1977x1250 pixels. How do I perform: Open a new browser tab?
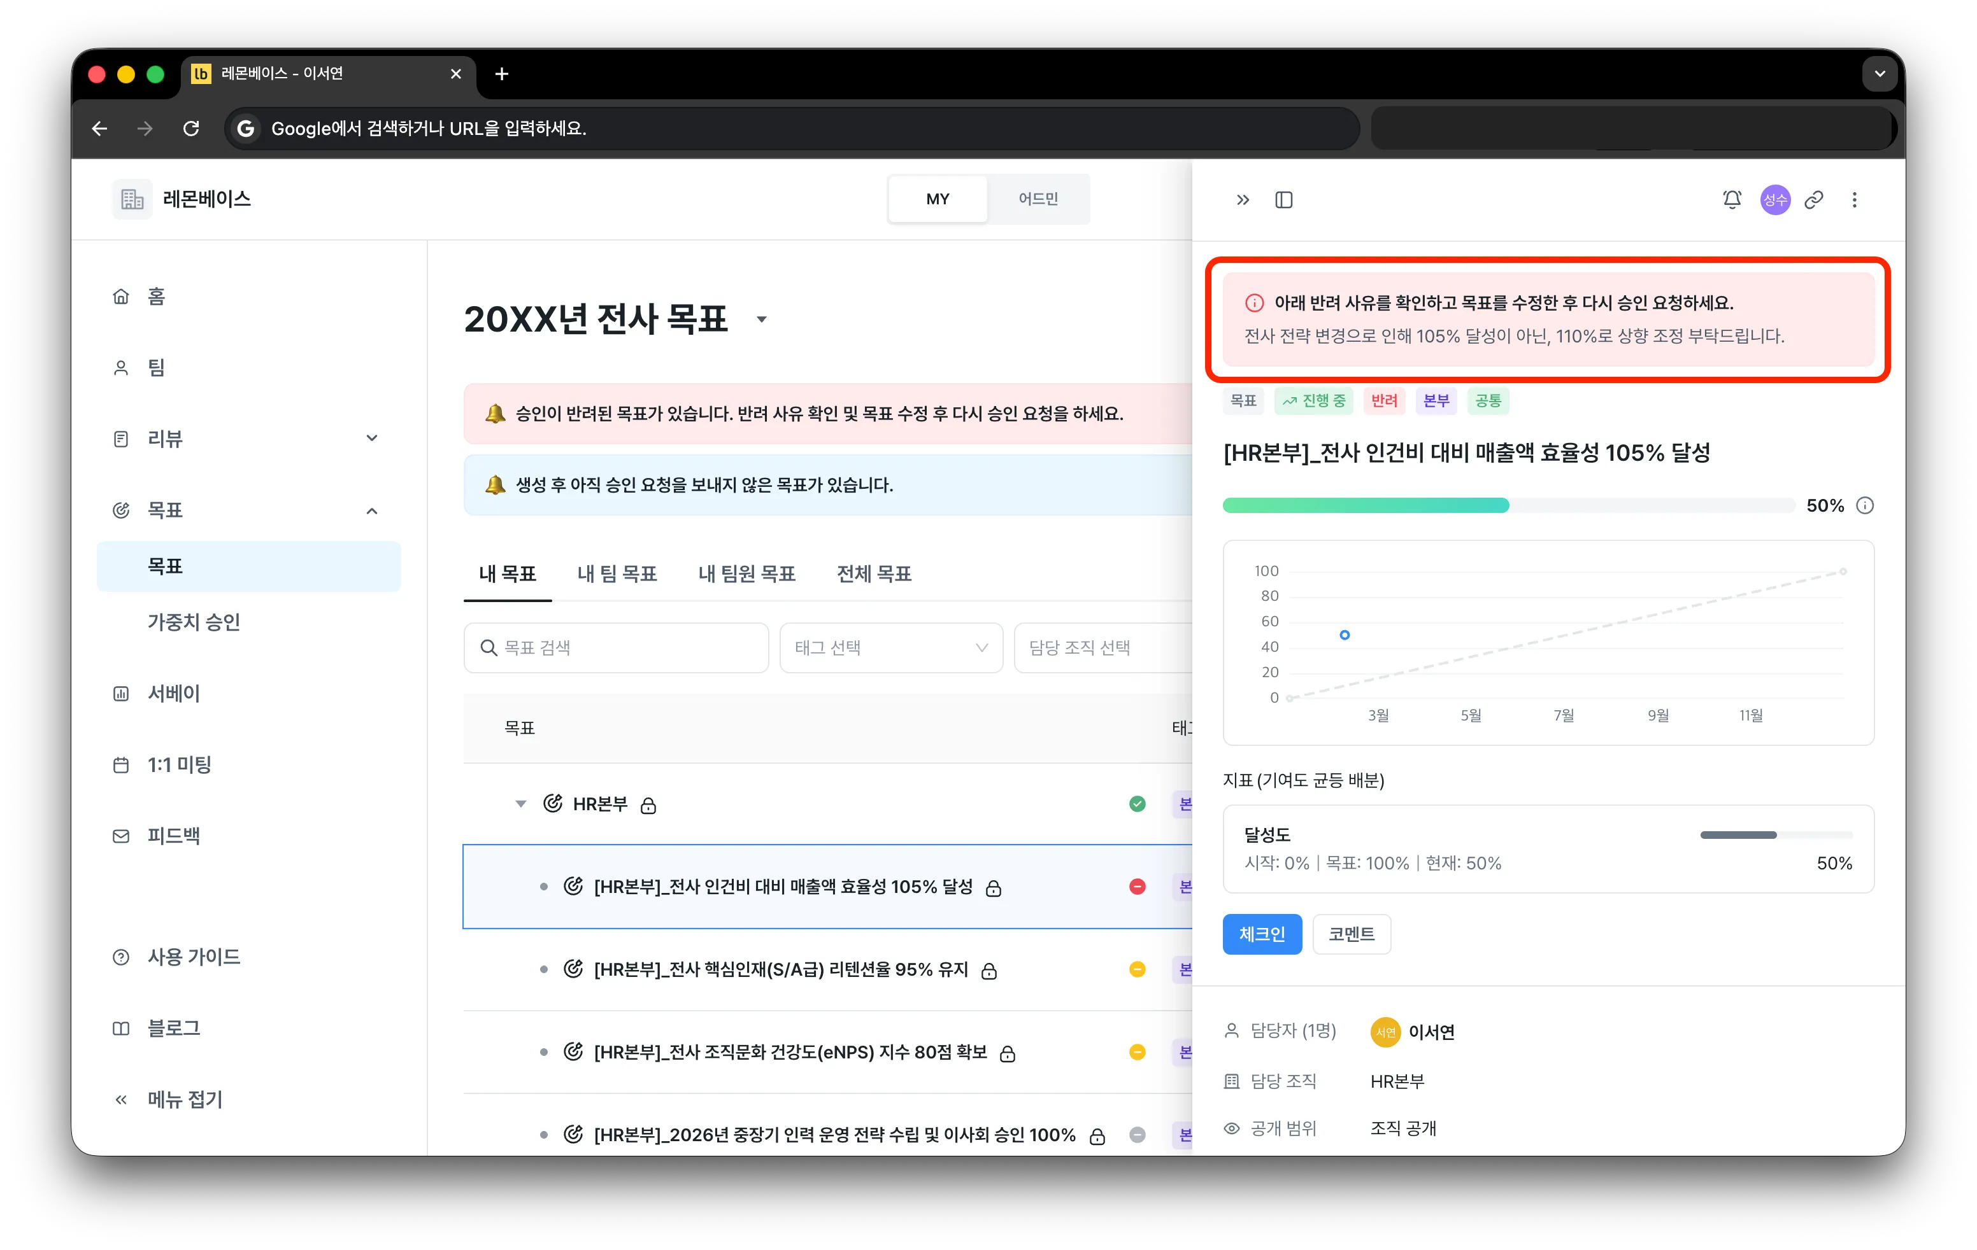[502, 74]
